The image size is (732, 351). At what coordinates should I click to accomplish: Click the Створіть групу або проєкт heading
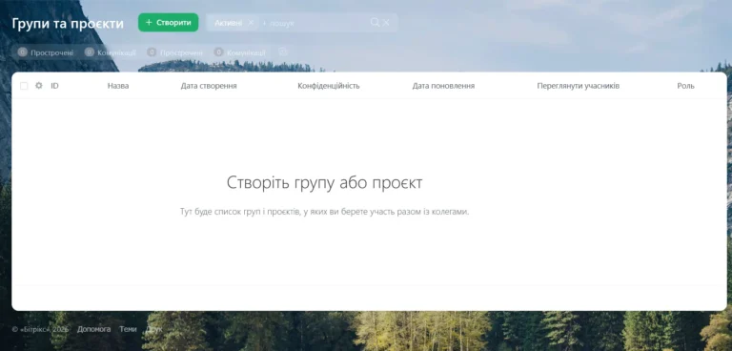pyautogui.click(x=324, y=183)
